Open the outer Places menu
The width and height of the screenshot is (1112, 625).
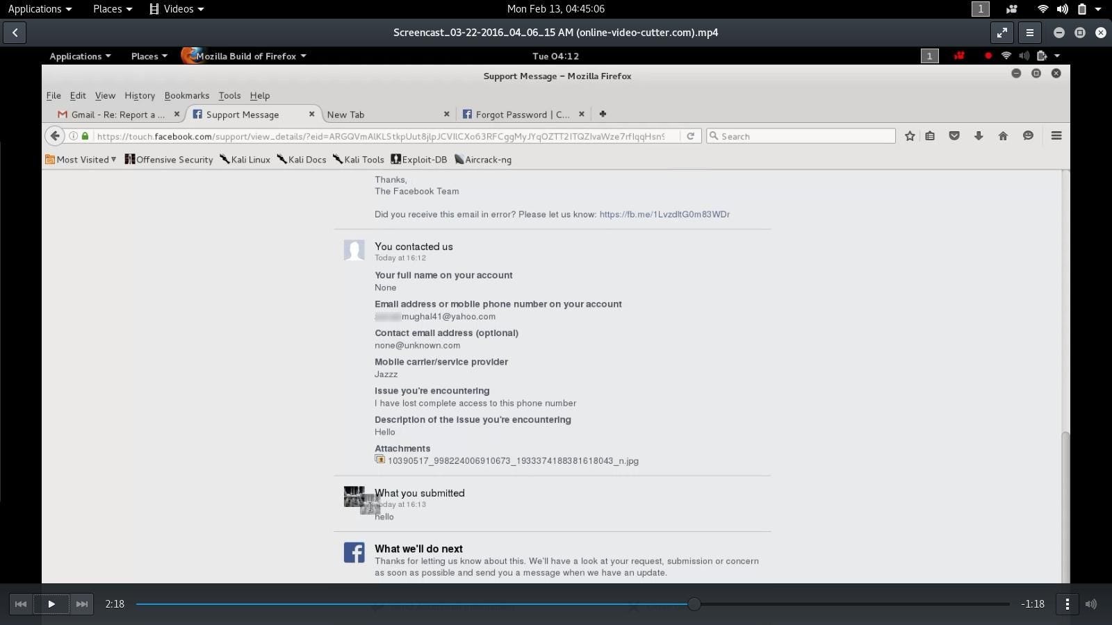point(113,9)
